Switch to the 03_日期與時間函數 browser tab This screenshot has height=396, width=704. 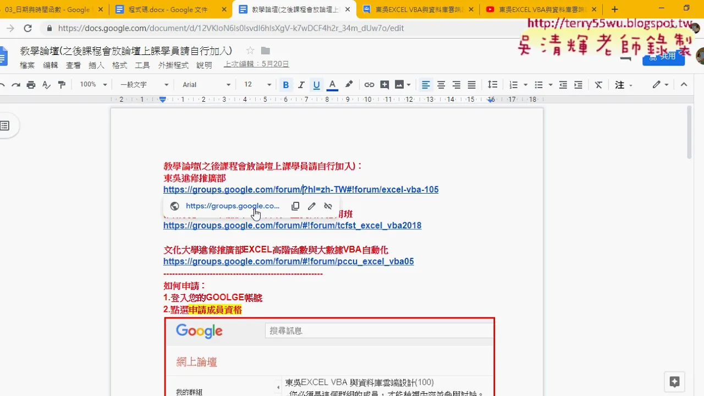pos(53,9)
